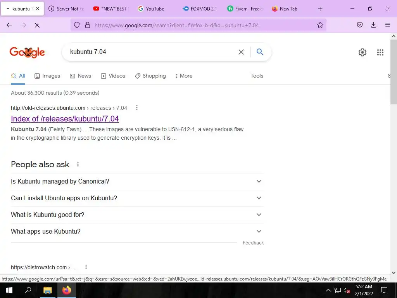Screen dimensions: 397x298
Task: Open 'Index of /releases/kubuntu/7.04' result link
Action: tap(65, 119)
